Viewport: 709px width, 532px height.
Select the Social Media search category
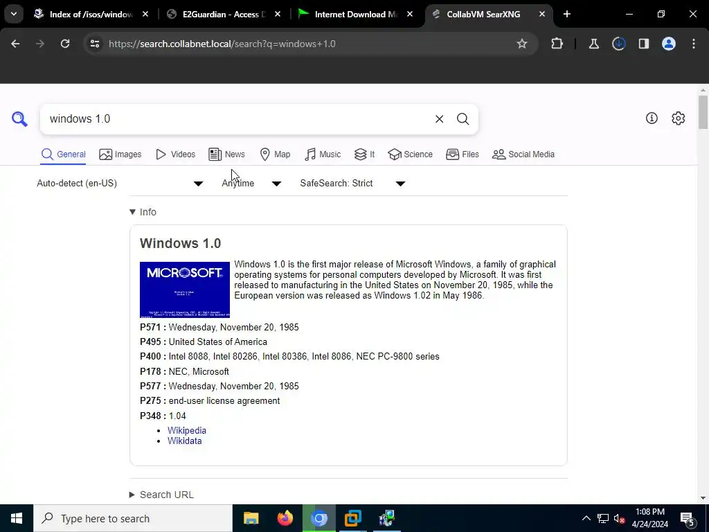click(523, 154)
